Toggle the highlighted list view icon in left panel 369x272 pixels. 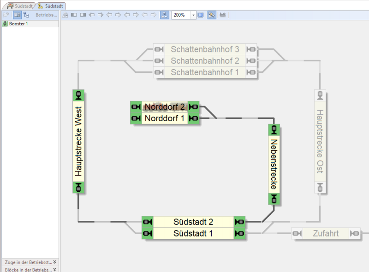click(17, 15)
